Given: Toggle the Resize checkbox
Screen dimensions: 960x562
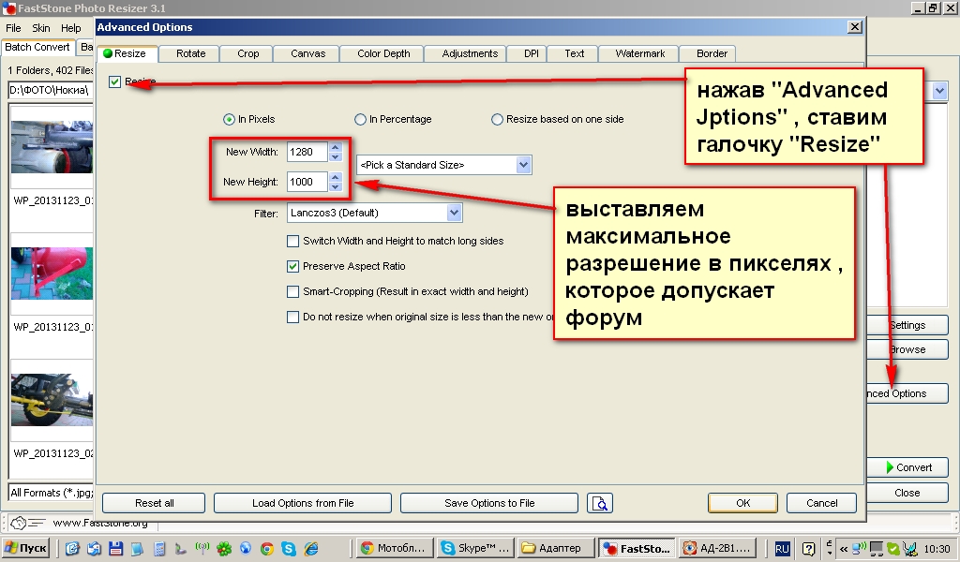Looking at the screenshot, I should click(115, 81).
